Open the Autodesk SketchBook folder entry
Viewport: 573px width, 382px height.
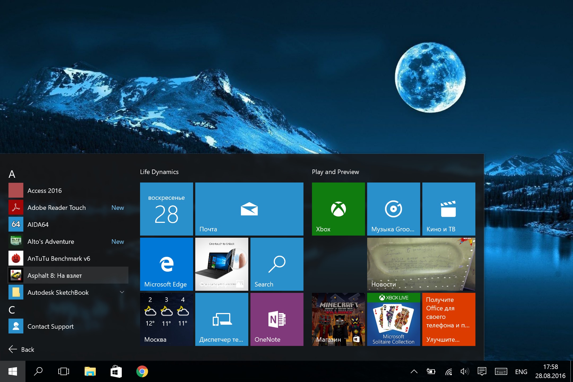point(68,292)
